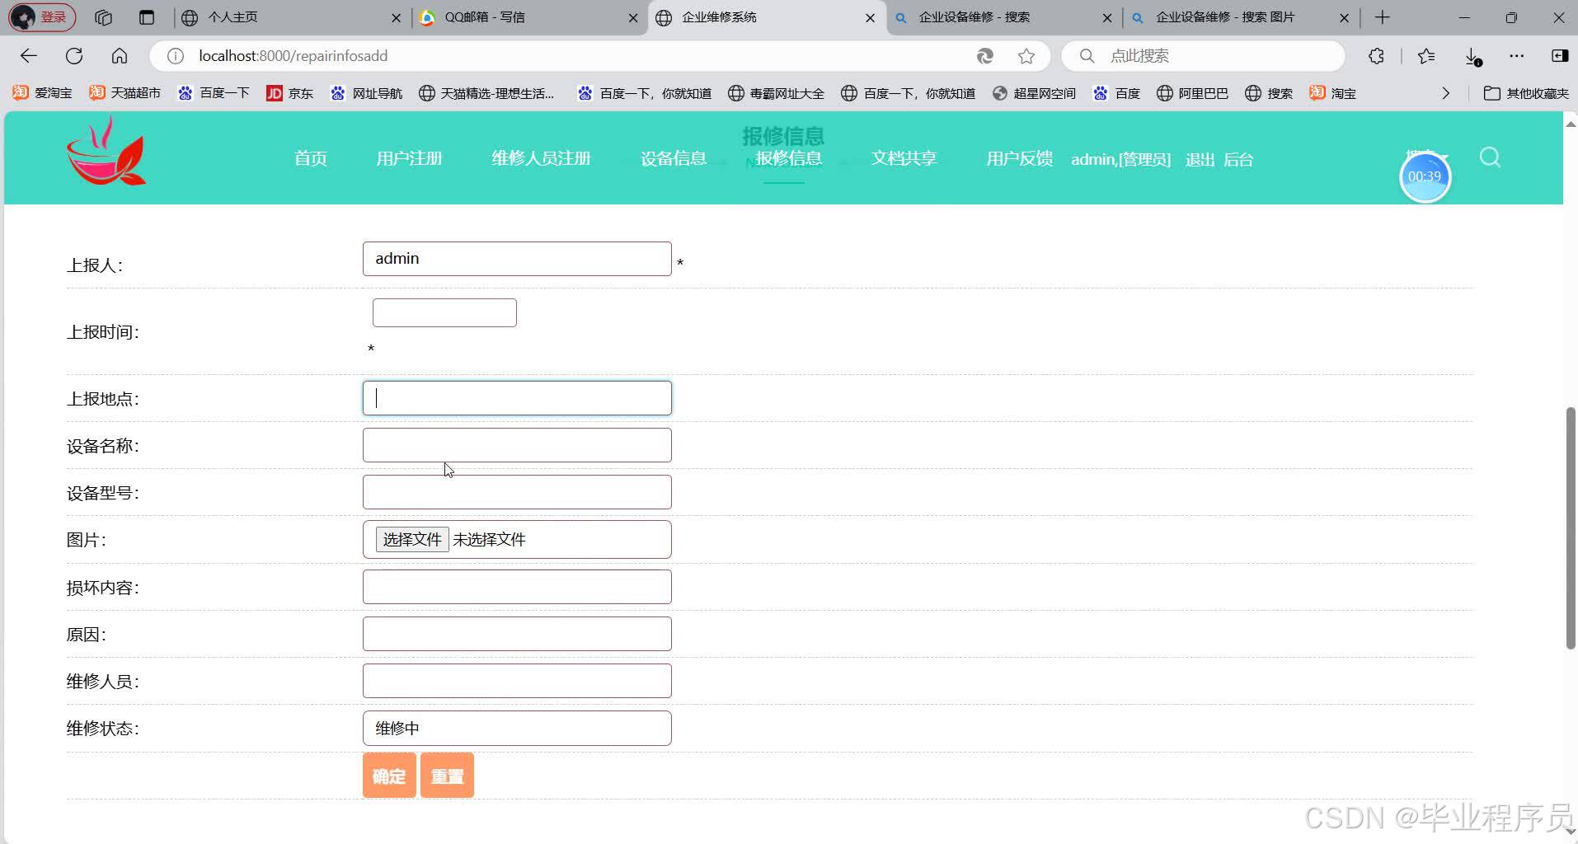Close the 企业设备维修 - 搜索 tab
This screenshot has width=1578, height=844.
[x=1106, y=17]
